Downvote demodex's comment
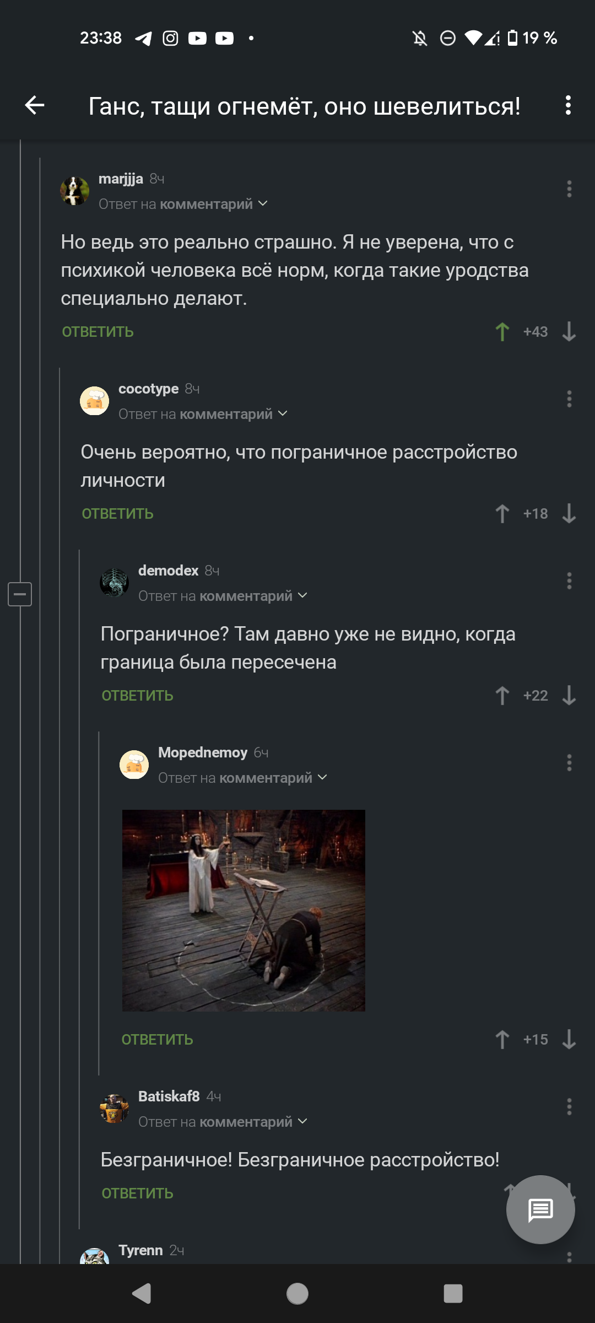The image size is (595, 1323). [569, 696]
